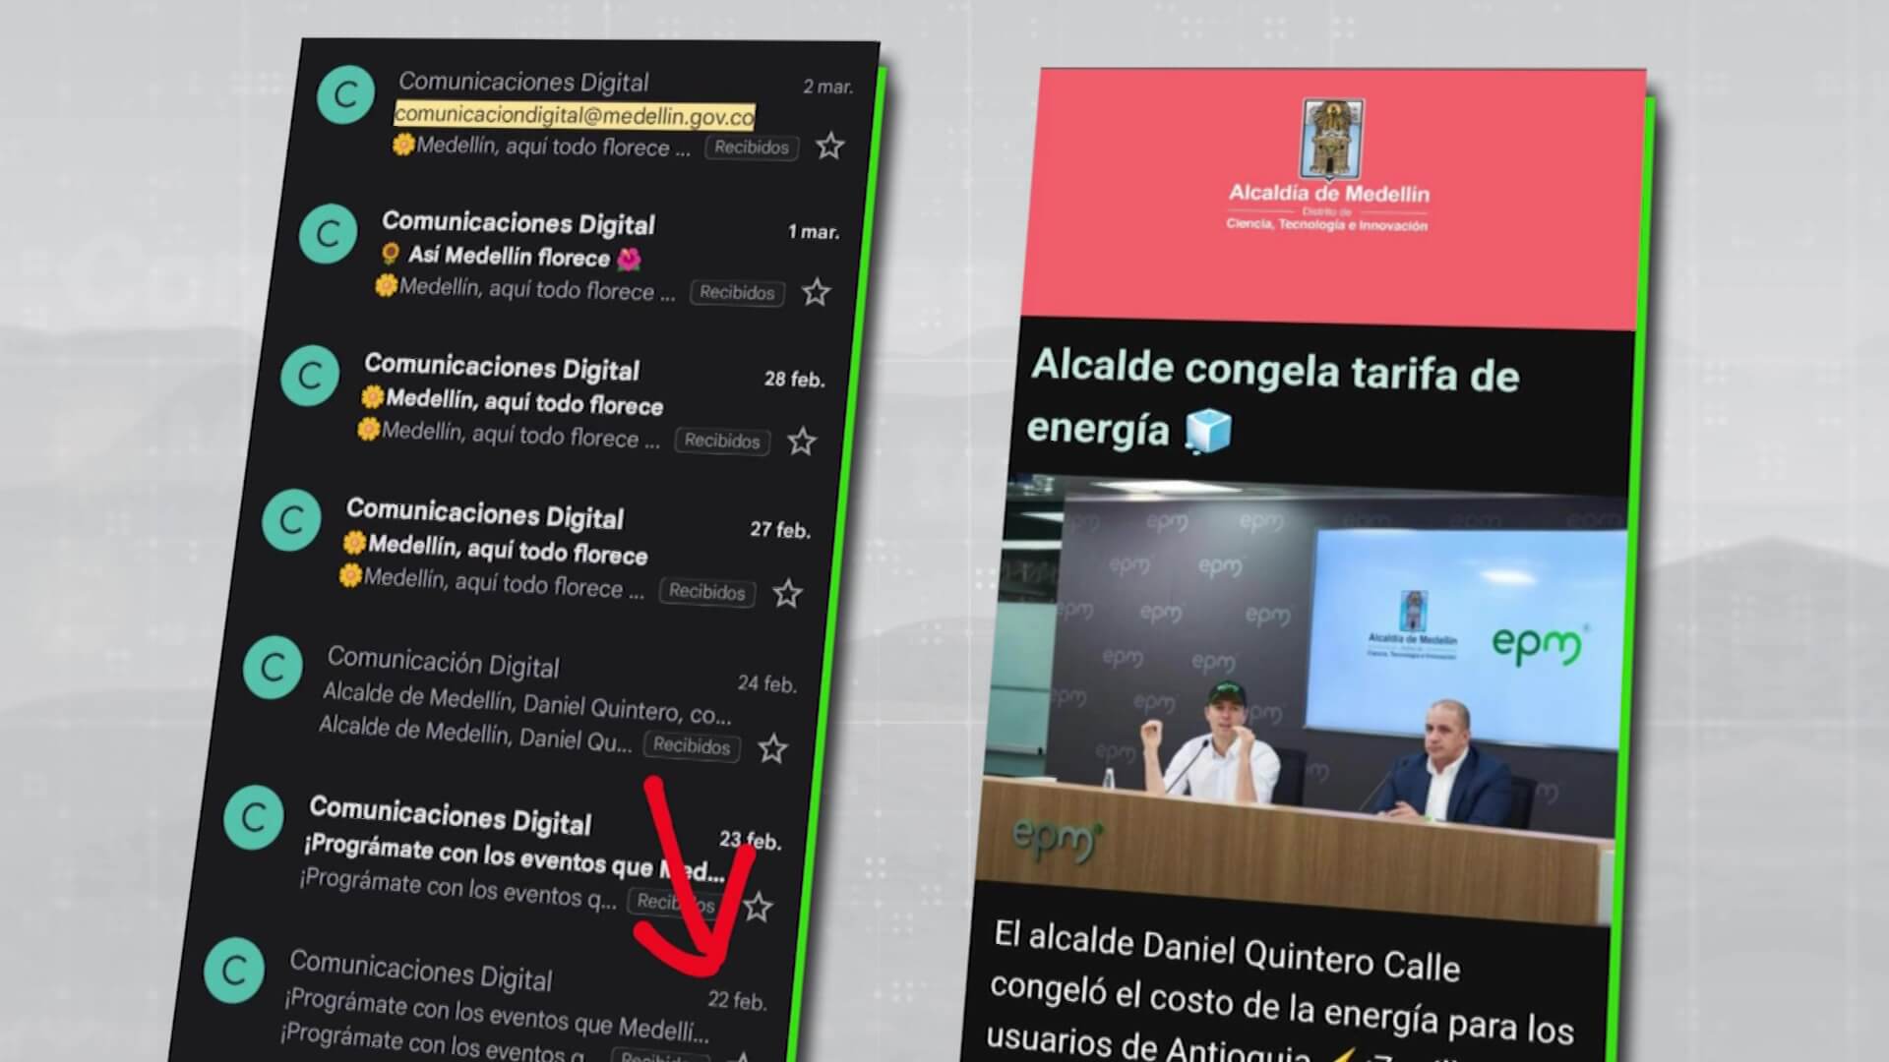Click the '27 feb.' date
1889x1062 pixels.
point(779,529)
